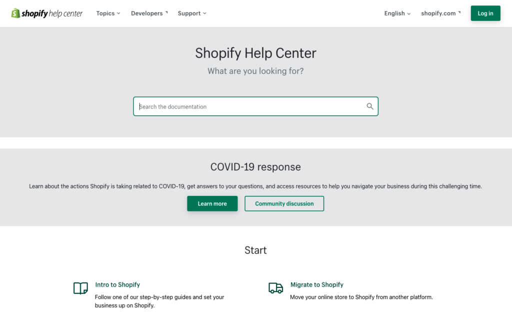512x320 pixels.
Task: Open the Developers navigation link
Action: click(x=149, y=13)
